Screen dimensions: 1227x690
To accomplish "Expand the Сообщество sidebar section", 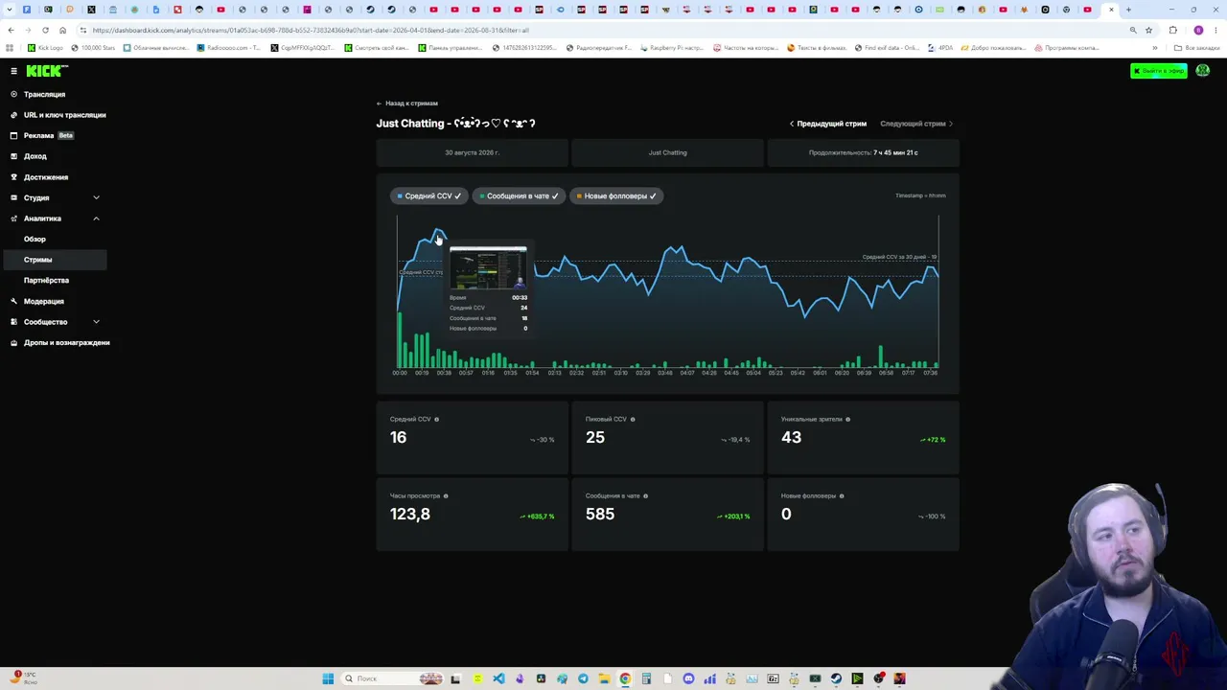I will coord(96,322).
